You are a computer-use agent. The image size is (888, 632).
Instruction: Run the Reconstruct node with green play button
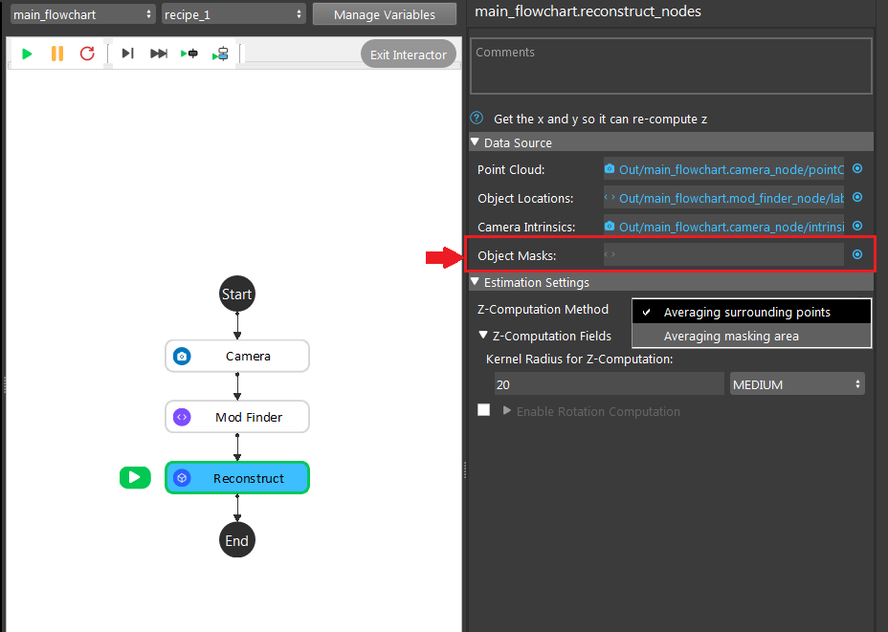(135, 477)
